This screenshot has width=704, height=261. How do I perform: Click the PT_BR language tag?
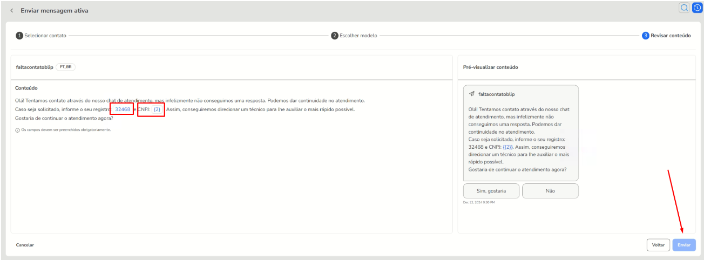(66, 67)
